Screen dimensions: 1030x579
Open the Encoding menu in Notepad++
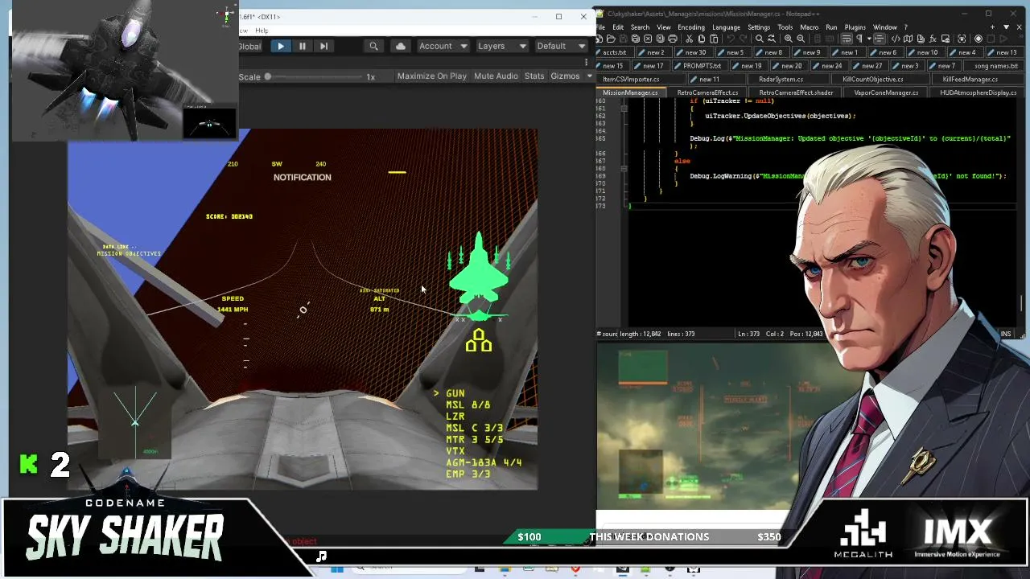click(x=690, y=27)
